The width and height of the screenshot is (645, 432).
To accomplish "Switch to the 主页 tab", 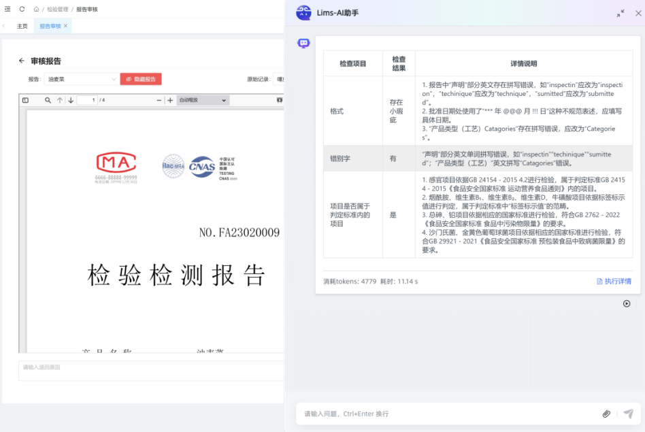I will (22, 26).
